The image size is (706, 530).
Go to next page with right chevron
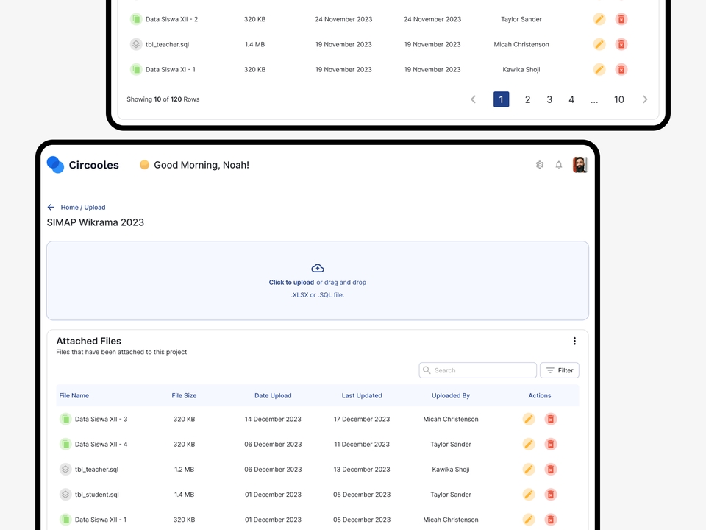point(645,99)
